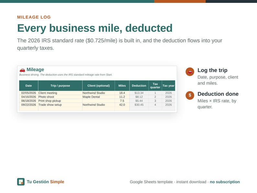
Task: Click the date cell 04/16/2026
Action: (x=28, y=97)
